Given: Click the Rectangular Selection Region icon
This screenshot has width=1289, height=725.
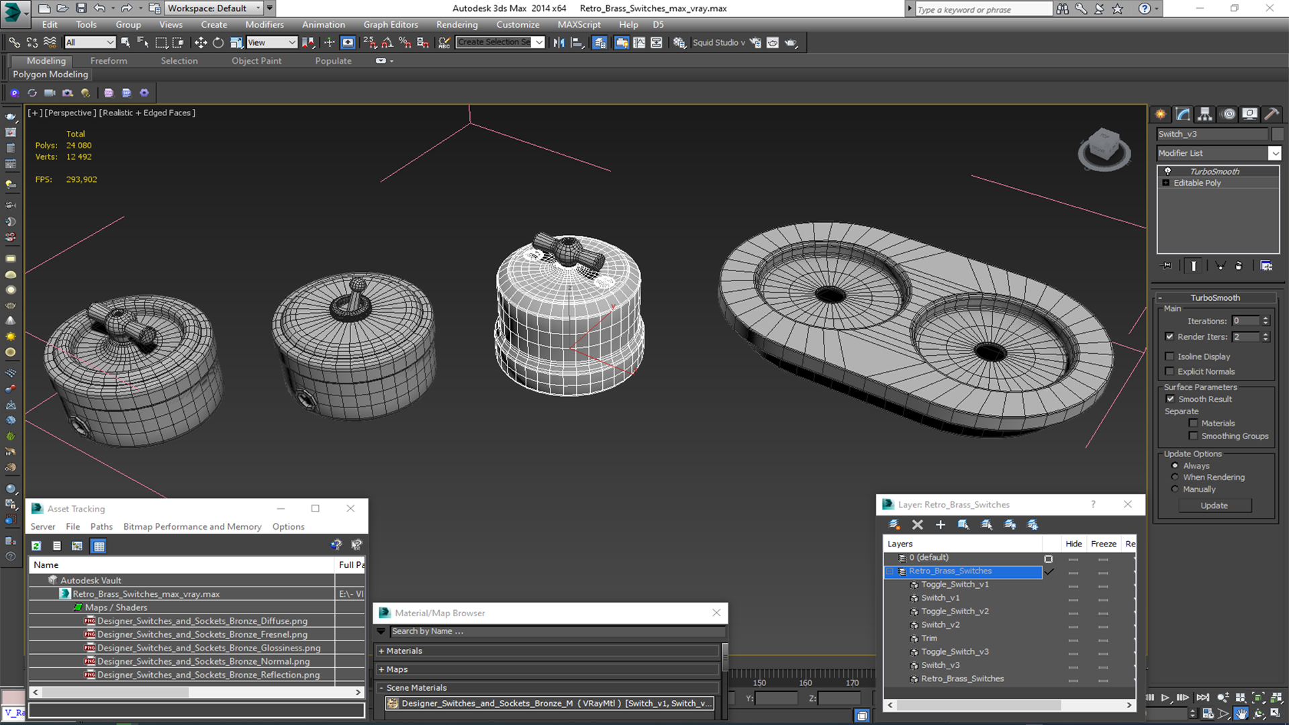Looking at the screenshot, I should (161, 42).
